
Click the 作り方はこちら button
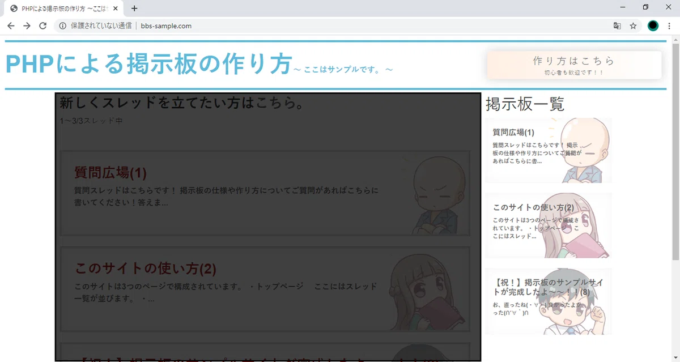574,65
